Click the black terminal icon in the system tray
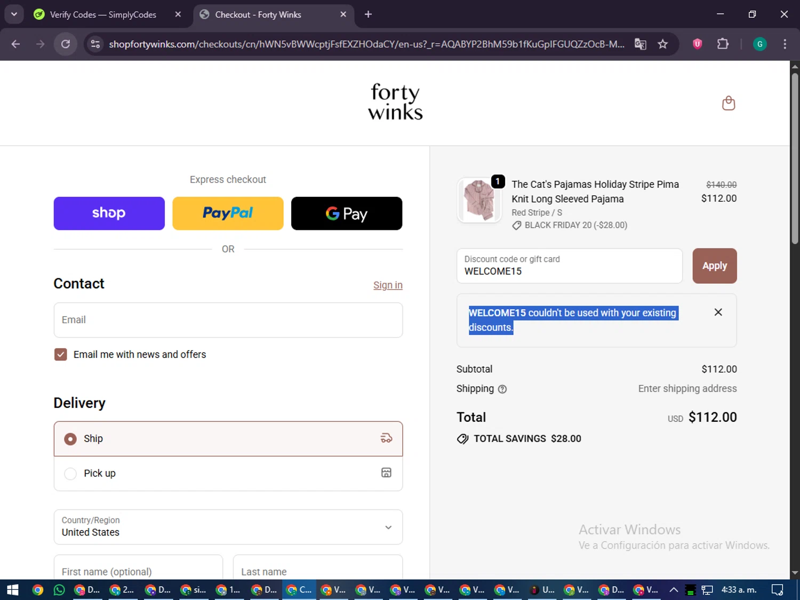The height and width of the screenshot is (600, 800). pyautogui.click(x=690, y=590)
